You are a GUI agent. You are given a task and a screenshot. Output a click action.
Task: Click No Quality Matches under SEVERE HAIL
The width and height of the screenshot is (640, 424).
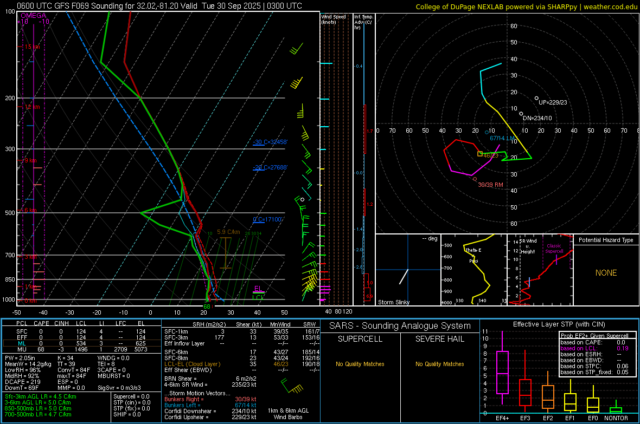[439, 364]
